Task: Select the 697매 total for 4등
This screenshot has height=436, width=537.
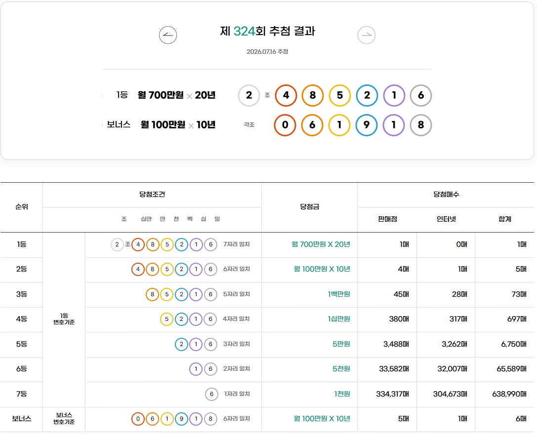Action: click(x=517, y=319)
